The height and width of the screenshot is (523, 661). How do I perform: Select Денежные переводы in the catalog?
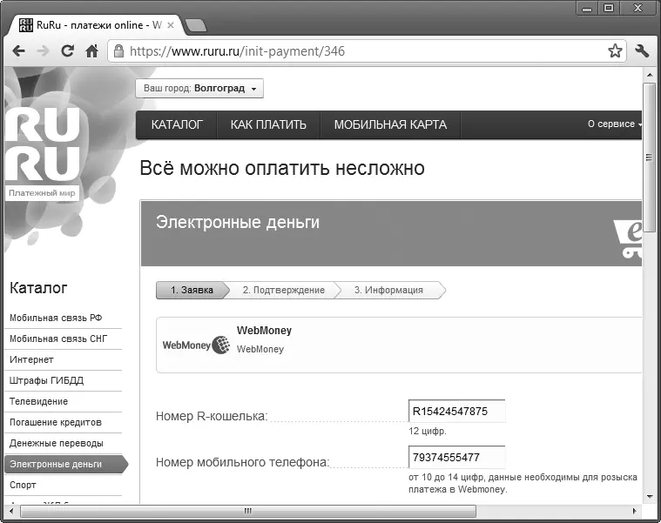click(x=56, y=443)
